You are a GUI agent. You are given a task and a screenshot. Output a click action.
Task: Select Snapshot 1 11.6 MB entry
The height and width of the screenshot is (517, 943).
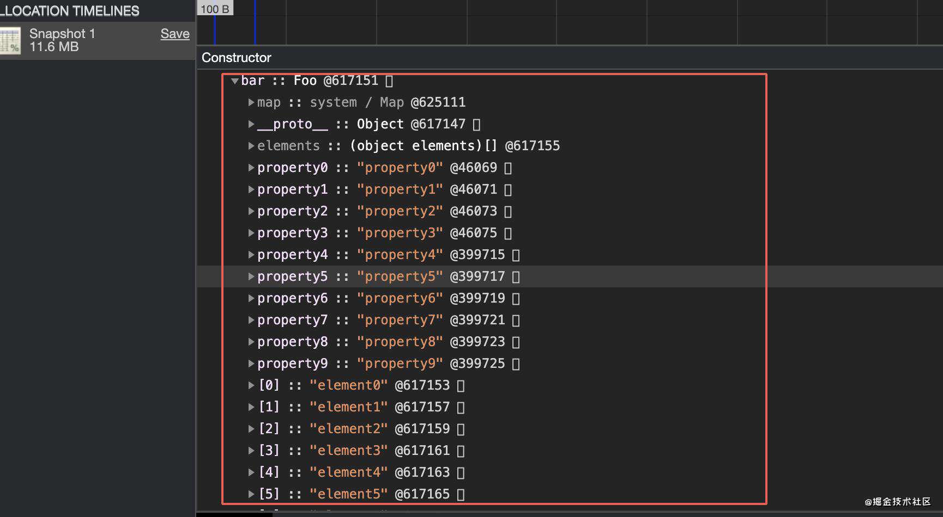98,41
